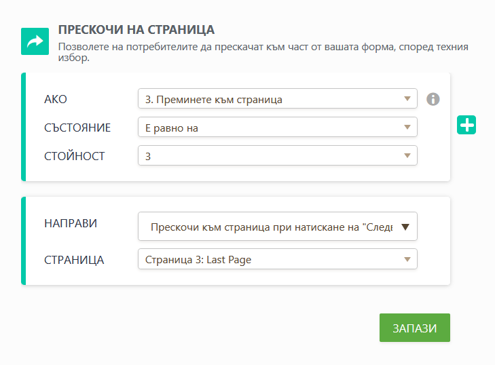Click the black arrow in НАПРАВИ dropdown

click(x=405, y=227)
